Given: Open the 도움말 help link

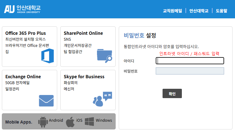Looking at the screenshot, I should point(221,11).
